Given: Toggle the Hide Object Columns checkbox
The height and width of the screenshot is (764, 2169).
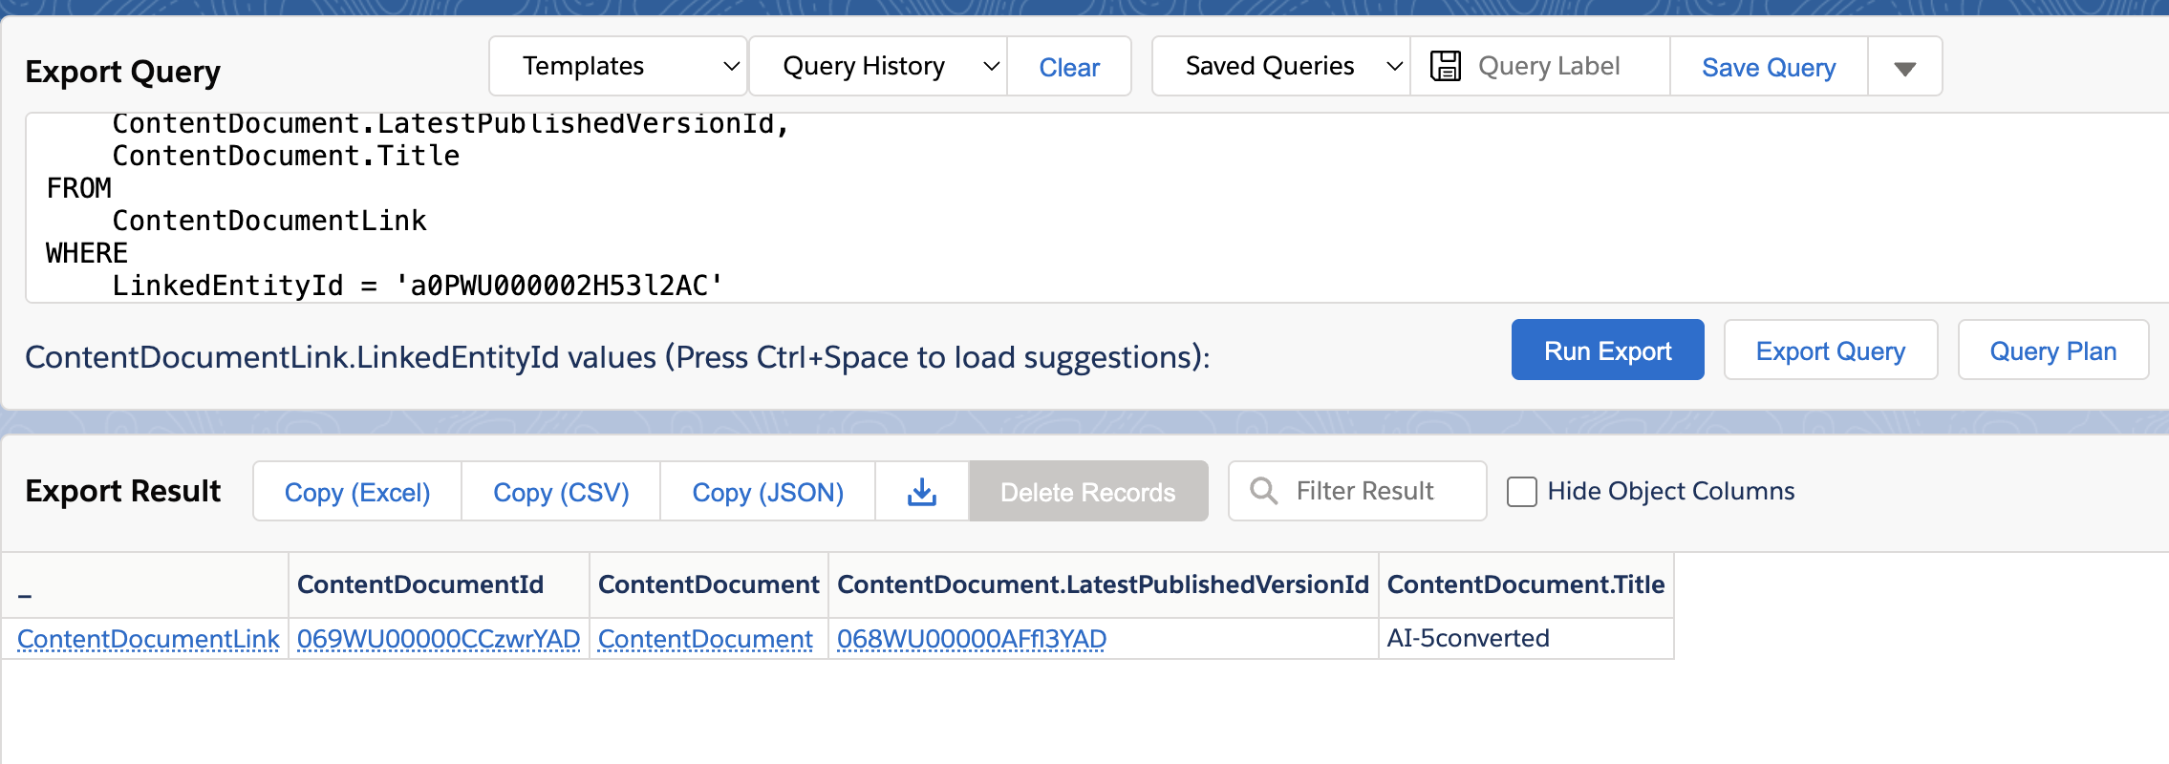Looking at the screenshot, I should (x=1521, y=492).
